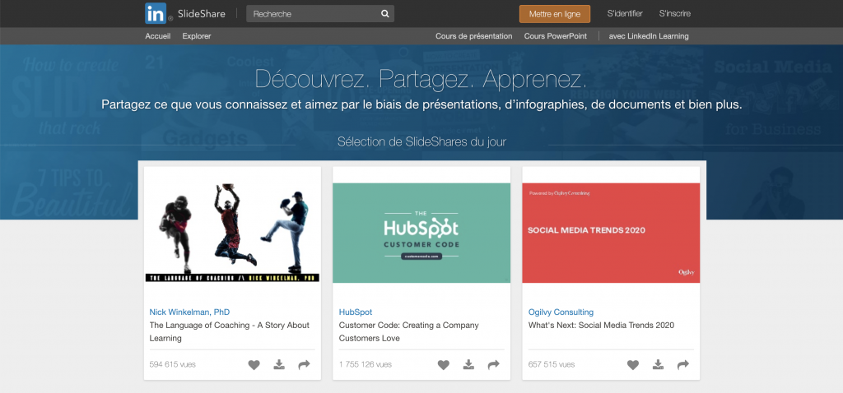Open the Accueil menu item
The image size is (843, 393).
[x=157, y=36]
